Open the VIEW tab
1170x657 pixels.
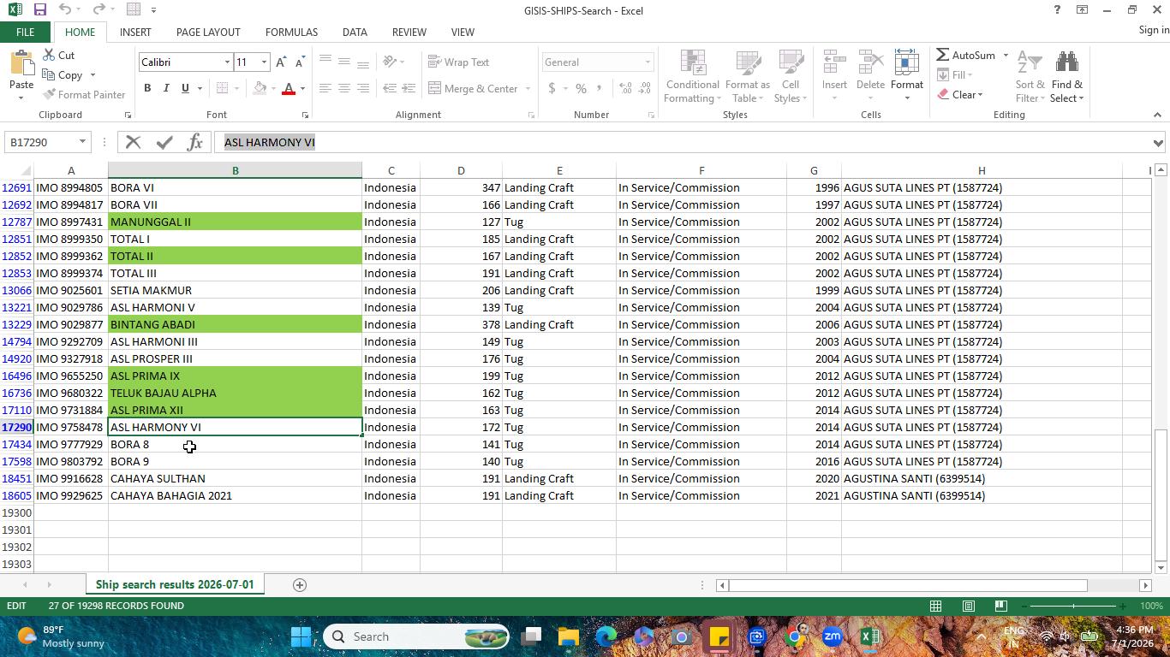pyautogui.click(x=463, y=32)
